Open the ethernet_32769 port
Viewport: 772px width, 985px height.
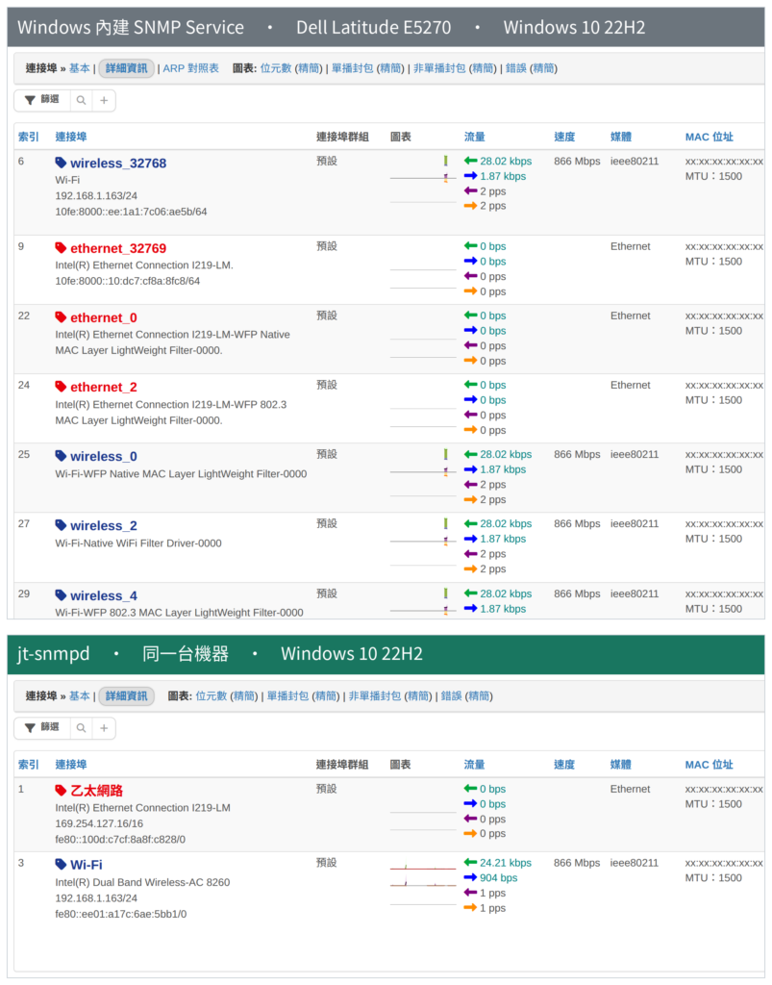[118, 248]
